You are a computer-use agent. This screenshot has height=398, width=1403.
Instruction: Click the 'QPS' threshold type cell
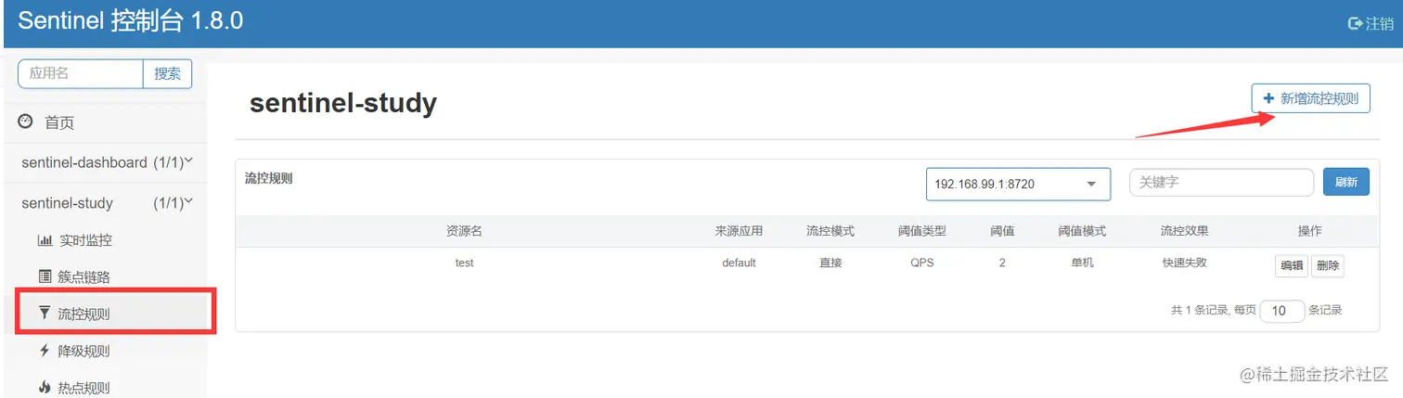921,263
